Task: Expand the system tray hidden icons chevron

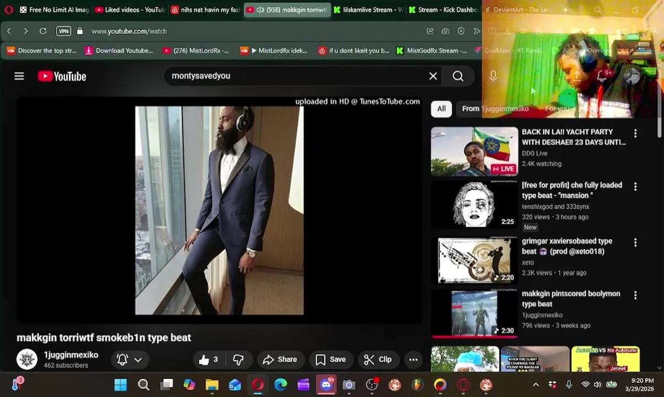Action: pyautogui.click(x=536, y=385)
